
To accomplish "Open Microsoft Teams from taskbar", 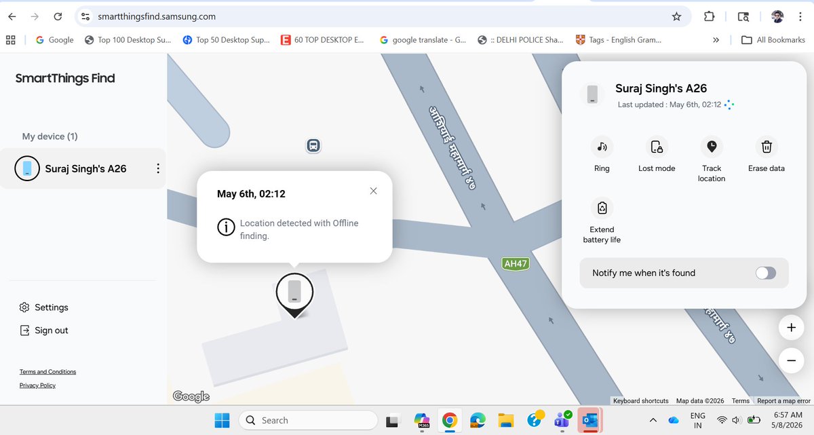I will tap(562, 420).
